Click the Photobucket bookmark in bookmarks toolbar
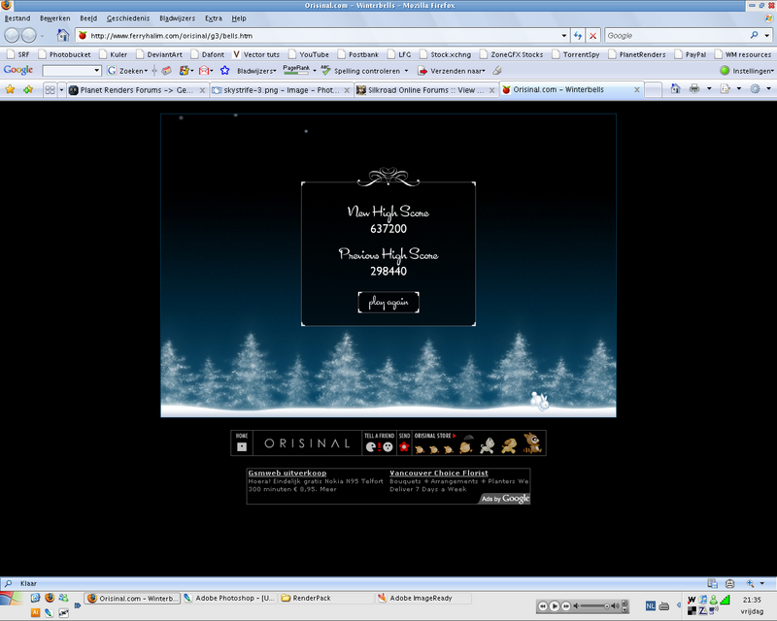 [64, 54]
